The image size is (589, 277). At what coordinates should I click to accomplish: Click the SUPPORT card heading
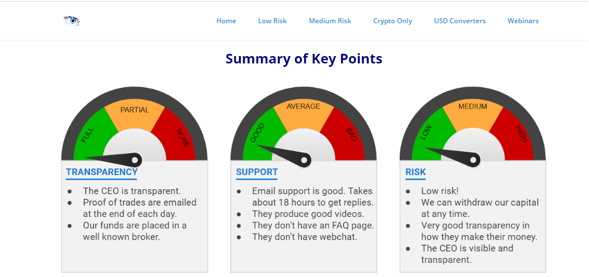[x=257, y=172]
